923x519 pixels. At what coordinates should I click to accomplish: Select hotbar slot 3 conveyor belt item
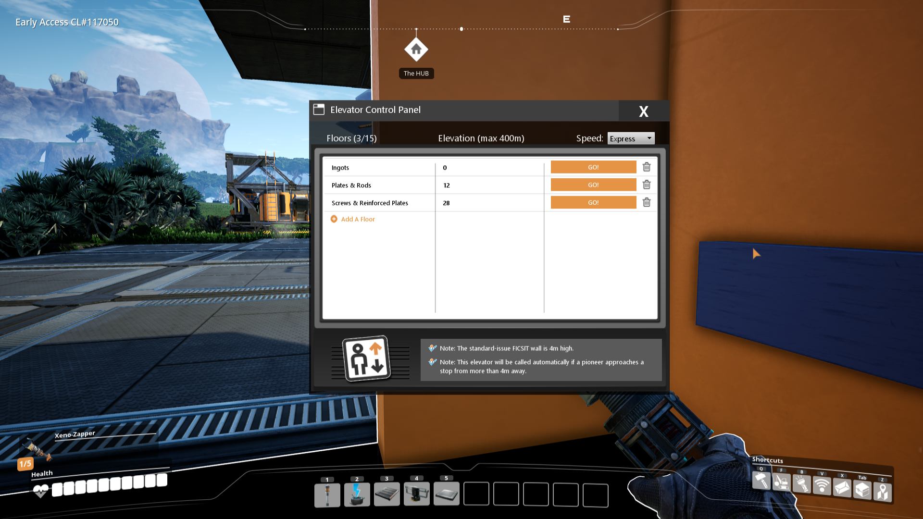coord(387,494)
